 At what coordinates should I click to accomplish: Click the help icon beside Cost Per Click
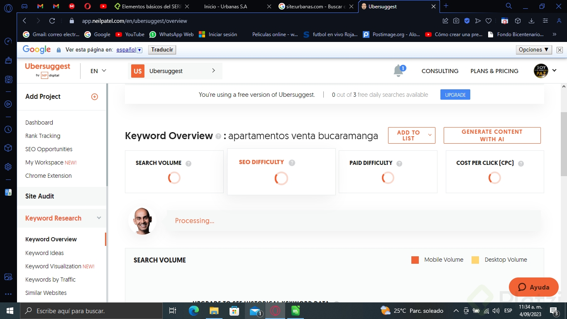pos(521,163)
